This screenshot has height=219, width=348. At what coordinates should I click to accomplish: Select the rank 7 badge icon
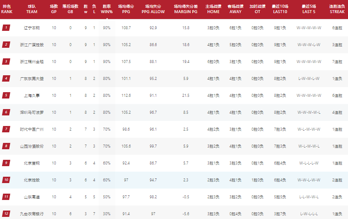tap(6, 129)
